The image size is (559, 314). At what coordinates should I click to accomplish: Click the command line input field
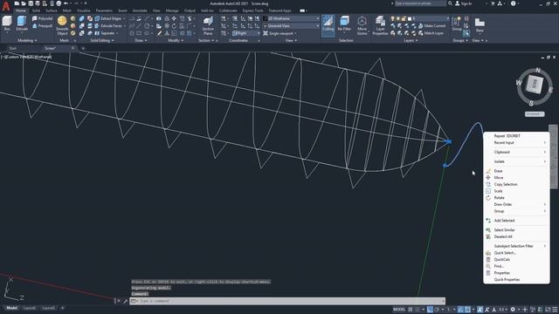tap(287, 301)
